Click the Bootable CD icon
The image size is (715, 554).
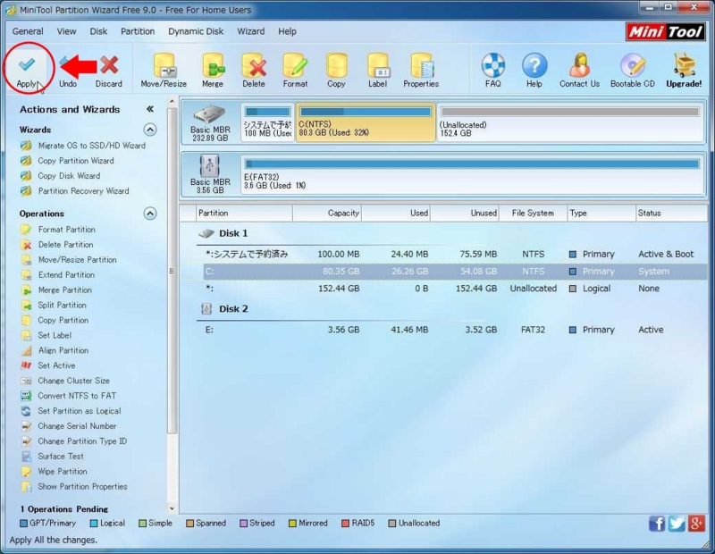click(633, 65)
